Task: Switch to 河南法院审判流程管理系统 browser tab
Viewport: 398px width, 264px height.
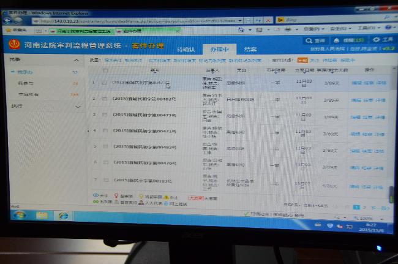Action: [x=81, y=31]
